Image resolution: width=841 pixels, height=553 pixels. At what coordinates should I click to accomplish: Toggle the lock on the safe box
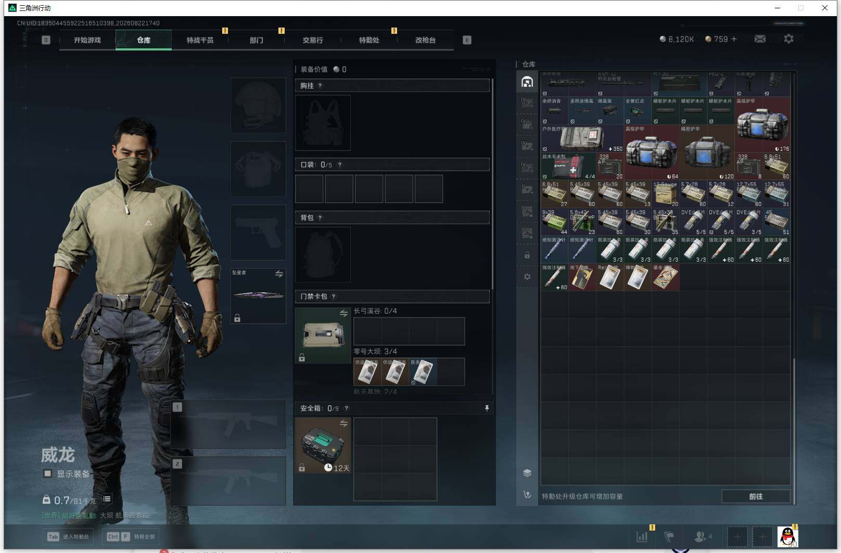pyautogui.click(x=301, y=468)
